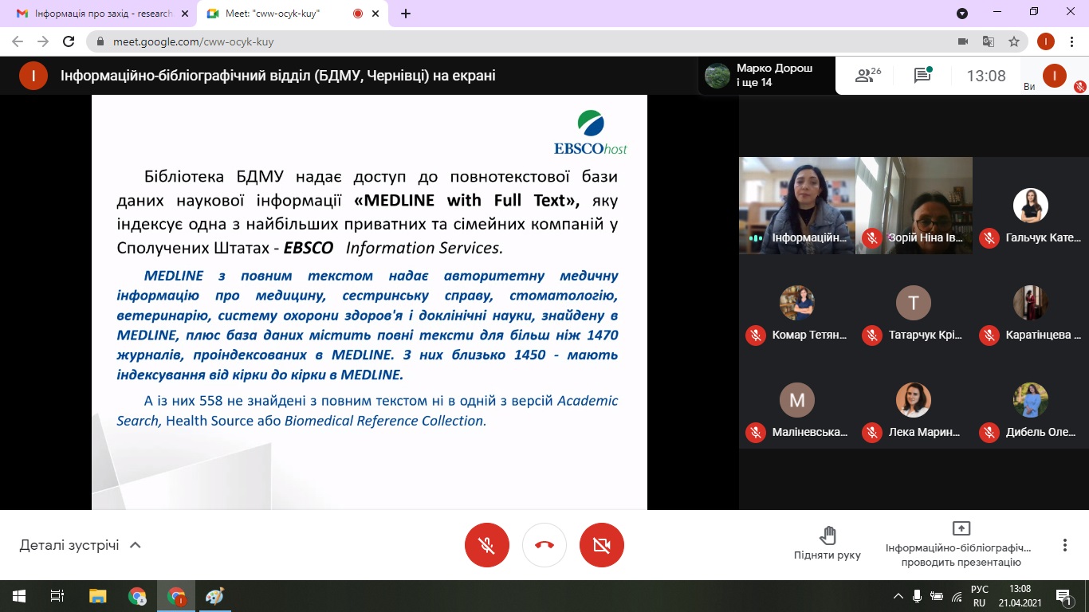Image resolution: width=1089 pixels, height=612 pixels.
Task: Click the camera indicator in address bar
Action: (x=962, y=41)
